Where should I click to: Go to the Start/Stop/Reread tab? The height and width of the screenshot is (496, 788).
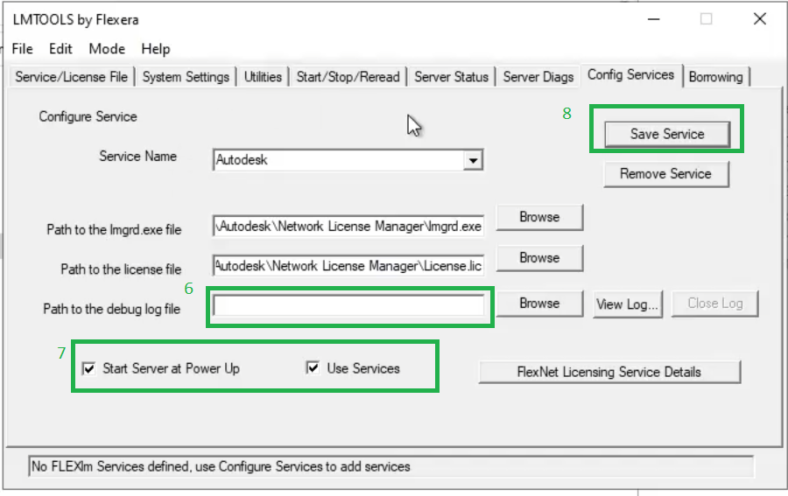348,77
